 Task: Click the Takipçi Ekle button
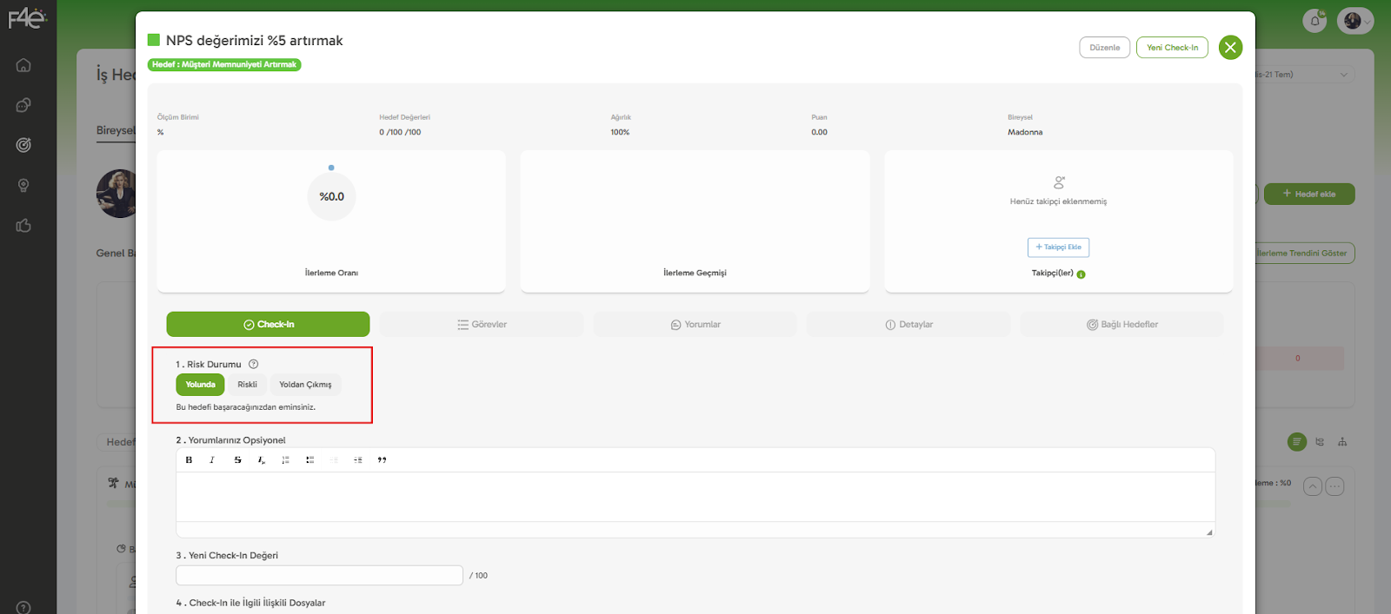point(1058,248)
